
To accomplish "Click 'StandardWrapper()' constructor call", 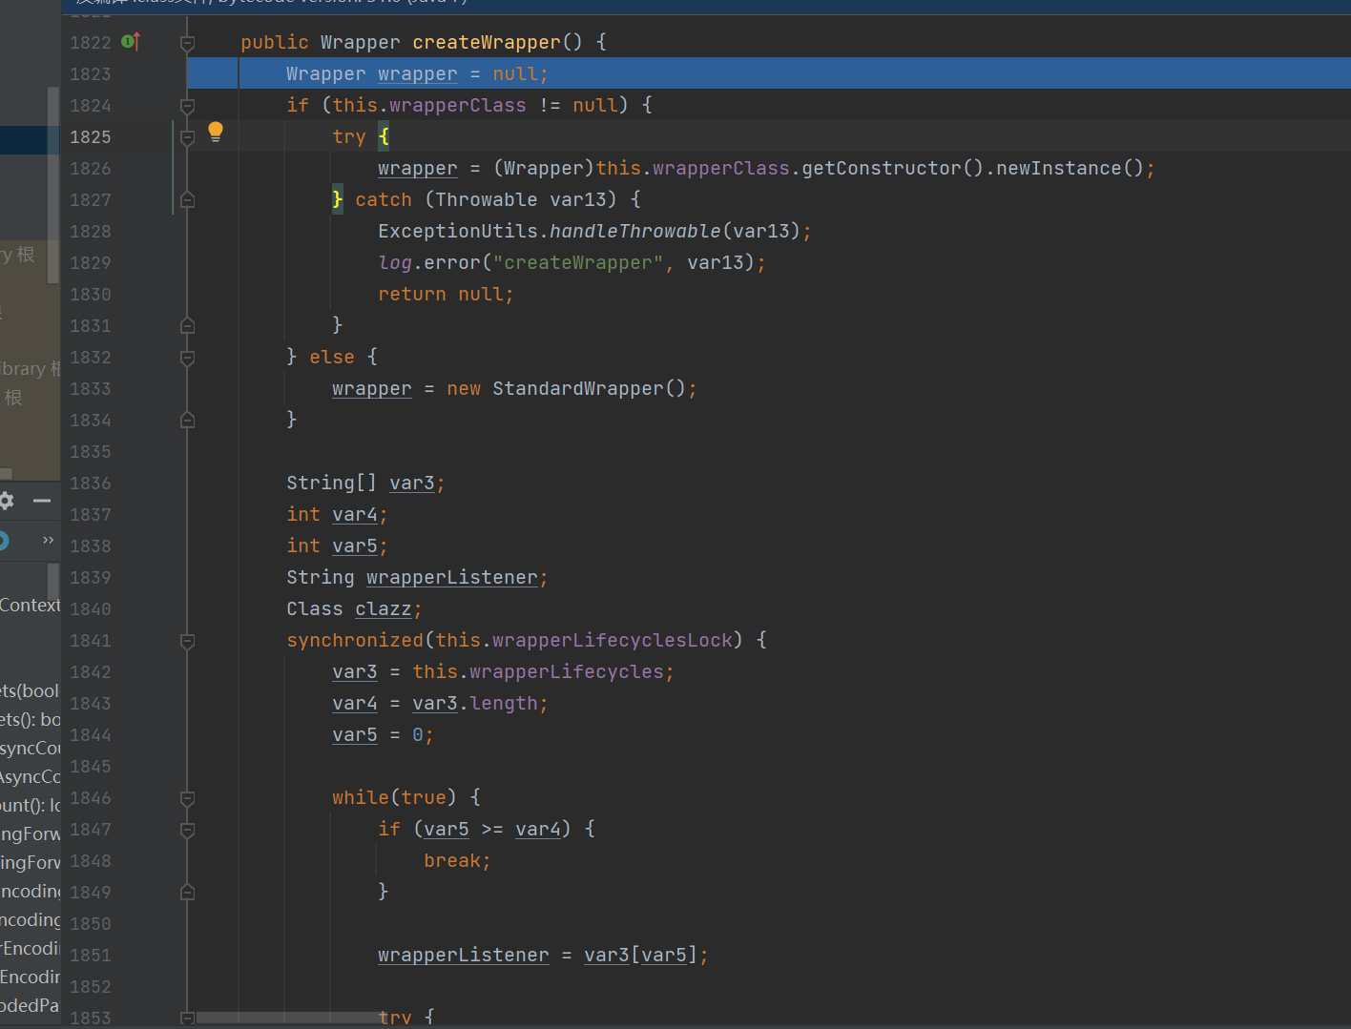I will 589,388.
